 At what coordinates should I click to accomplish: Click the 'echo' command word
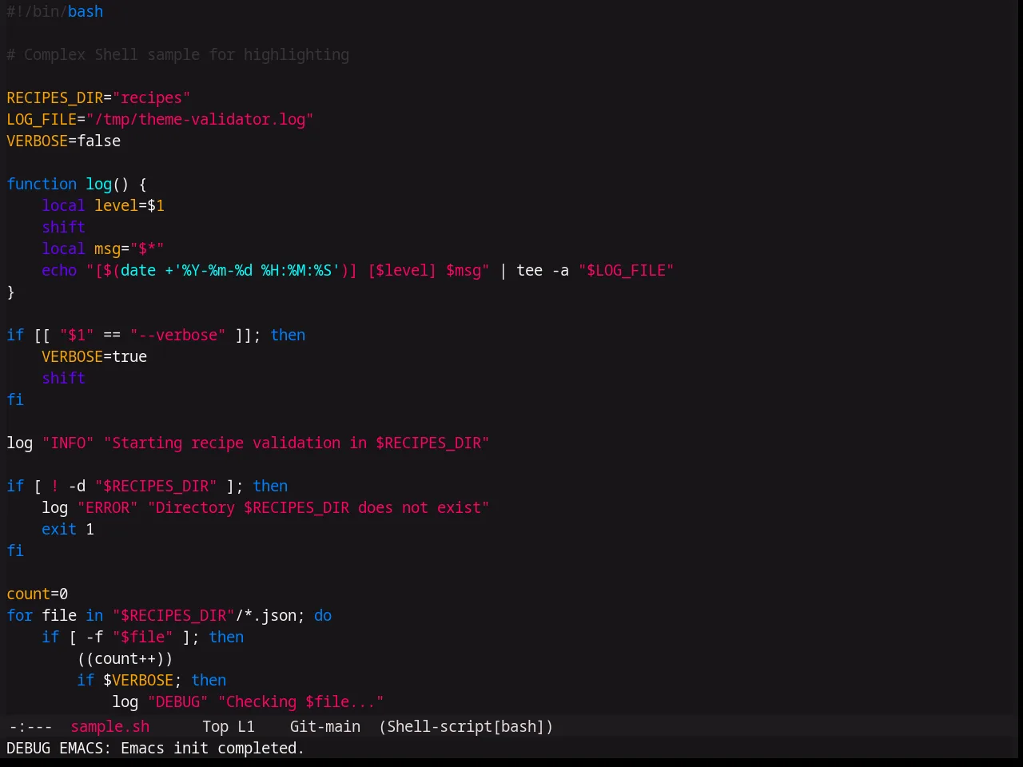(x=59, y=270)
